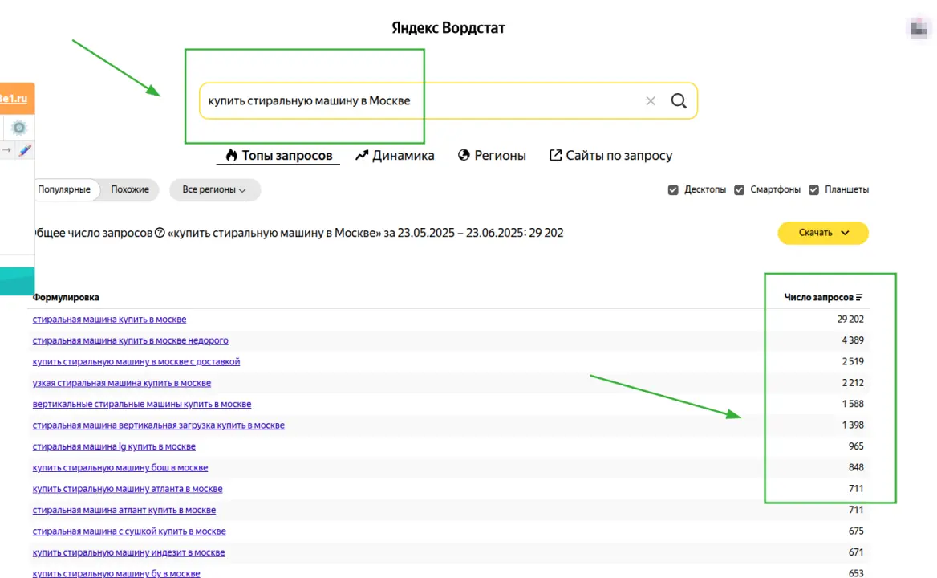Image resolution: width=937 pixels, height=578 pixels.
Task: Open link купить стиральную машину атланта в москве
Action: click(x=128, y=489)
